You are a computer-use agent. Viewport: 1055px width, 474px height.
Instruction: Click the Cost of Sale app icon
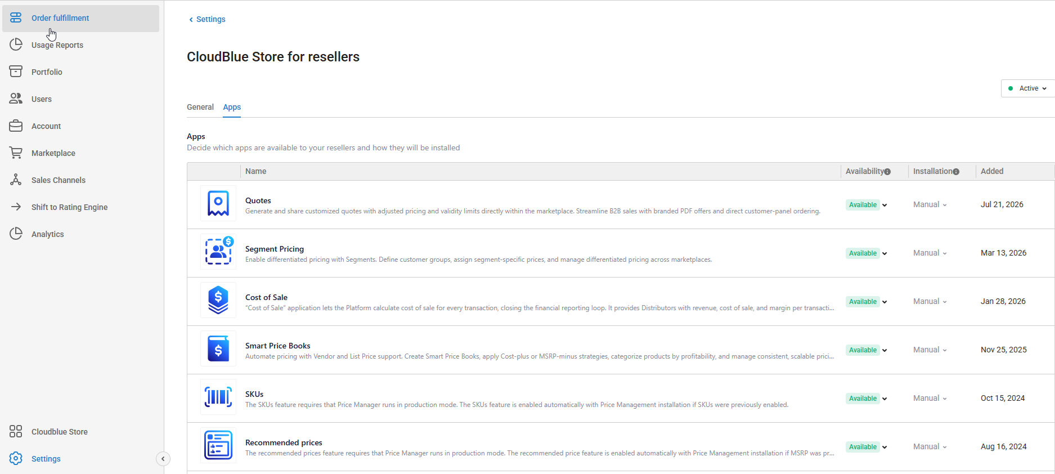click(218, 301)
